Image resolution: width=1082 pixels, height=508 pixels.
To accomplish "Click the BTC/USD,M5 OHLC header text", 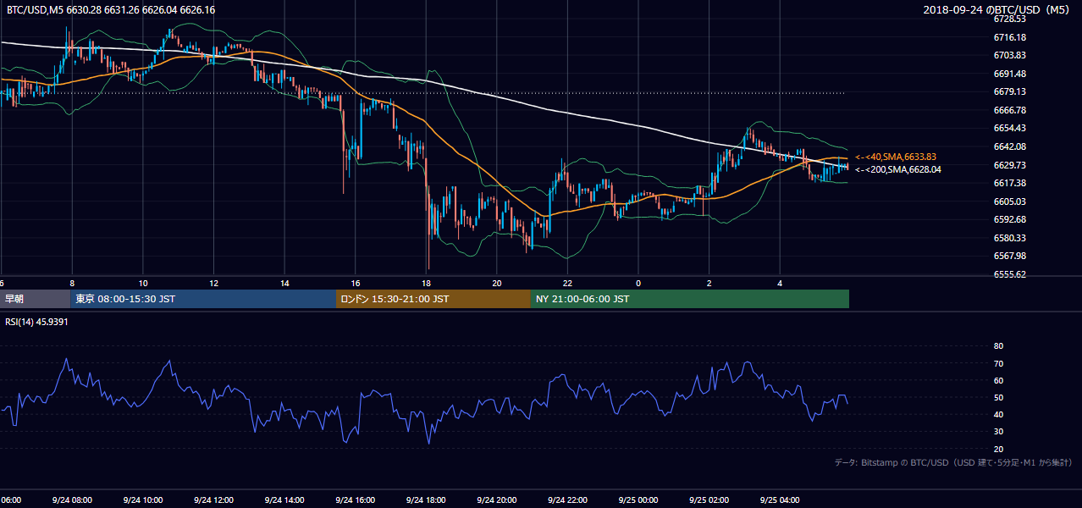I will click(111, 9).
